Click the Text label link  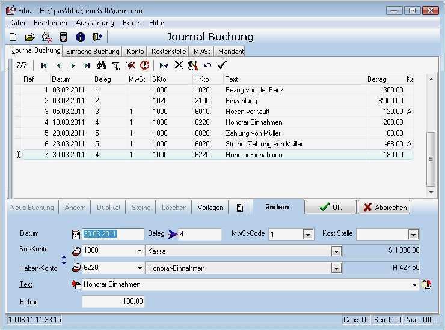point(25,284)
